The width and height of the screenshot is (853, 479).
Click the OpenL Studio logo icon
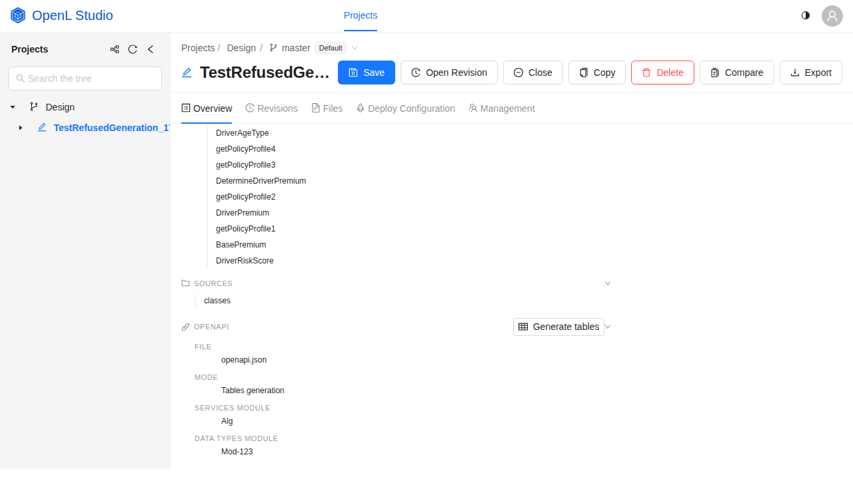coord(18,15)
